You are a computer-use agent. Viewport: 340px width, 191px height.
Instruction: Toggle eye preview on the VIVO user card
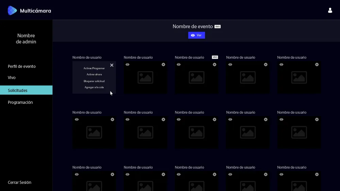click(x=179, y=64)
